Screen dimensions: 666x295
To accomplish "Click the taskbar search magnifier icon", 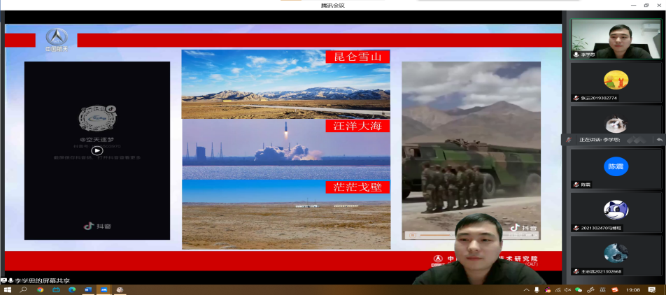I will coord(23,289).
